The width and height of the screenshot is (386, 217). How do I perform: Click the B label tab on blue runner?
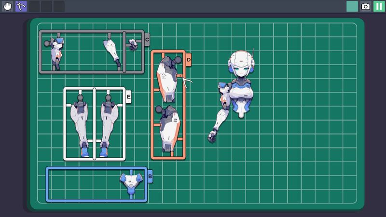[x=150, y=176]
